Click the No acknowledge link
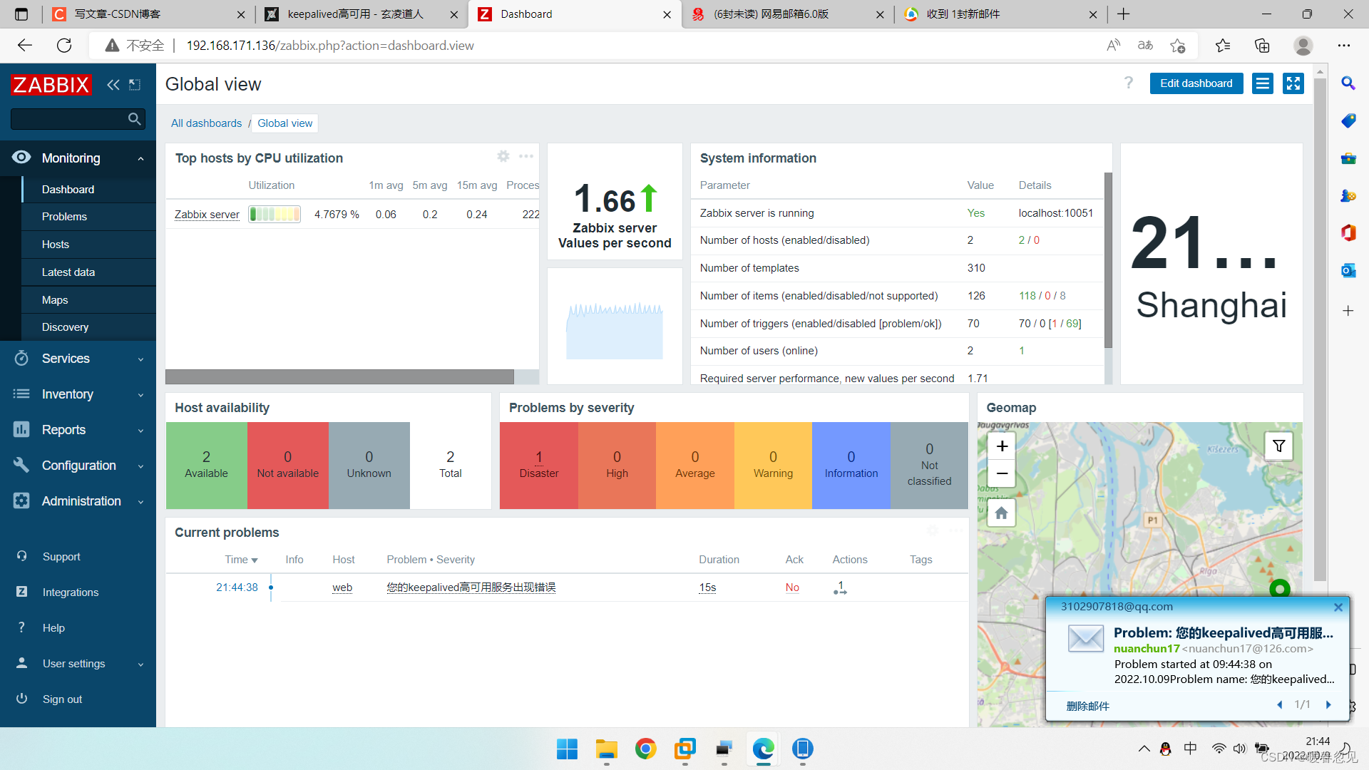Image resolution: width=1369 pixels, height=770 pixels. click(792, 587)
